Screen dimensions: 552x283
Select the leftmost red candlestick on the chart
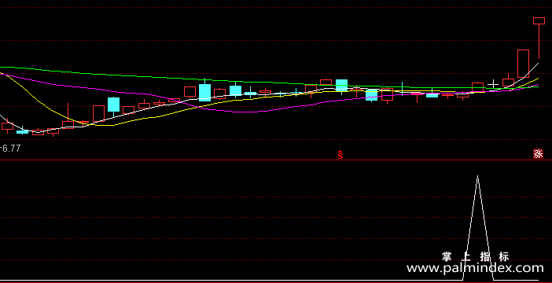7,126
